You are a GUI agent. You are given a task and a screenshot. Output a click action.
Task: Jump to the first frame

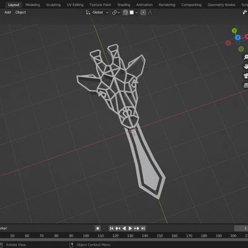[x=112, y=228]
